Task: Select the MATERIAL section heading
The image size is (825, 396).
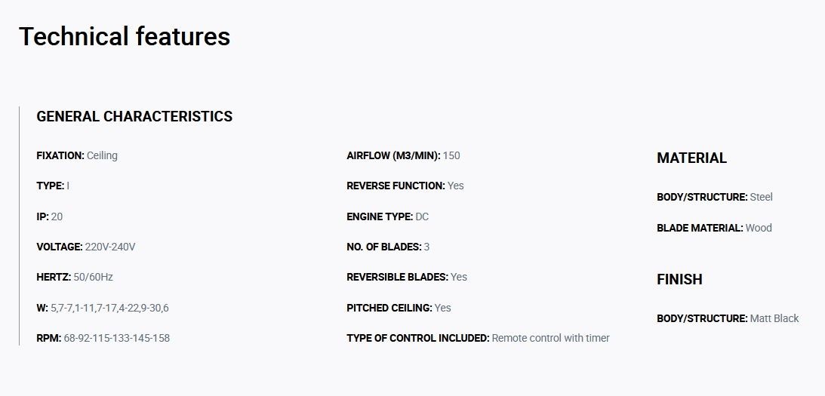Action: [691, 158]
